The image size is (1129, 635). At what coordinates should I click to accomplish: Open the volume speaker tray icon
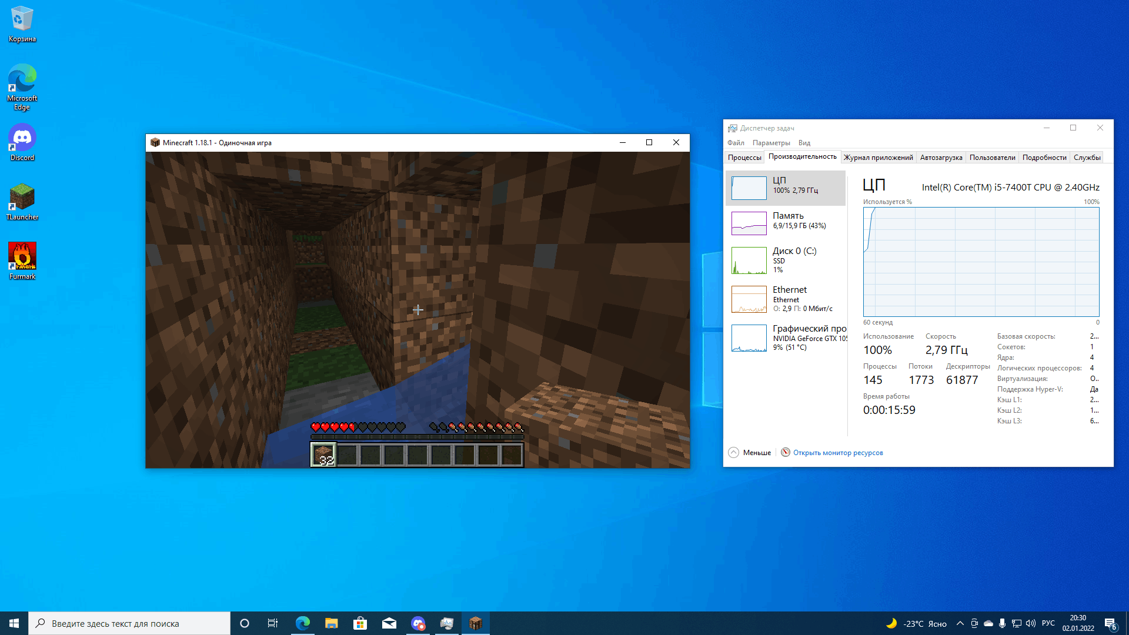click(x=1030, y=623)
